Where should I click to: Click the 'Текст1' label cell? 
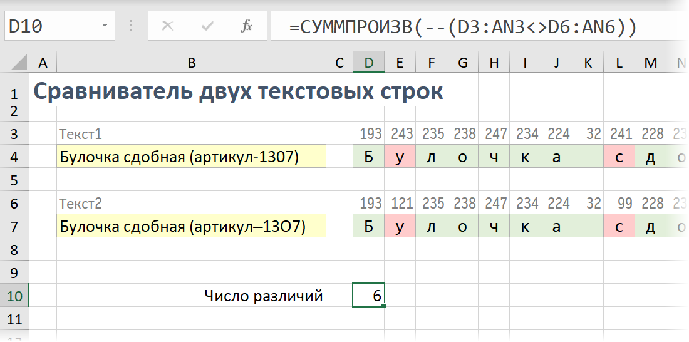pos(191,133)
